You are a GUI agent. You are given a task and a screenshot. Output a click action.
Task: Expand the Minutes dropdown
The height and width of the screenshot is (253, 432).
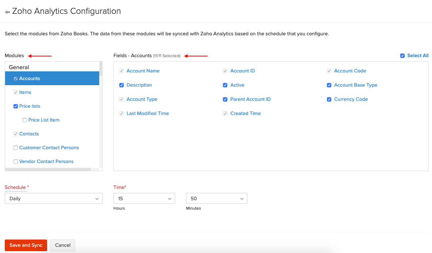[x=216, y=198]
